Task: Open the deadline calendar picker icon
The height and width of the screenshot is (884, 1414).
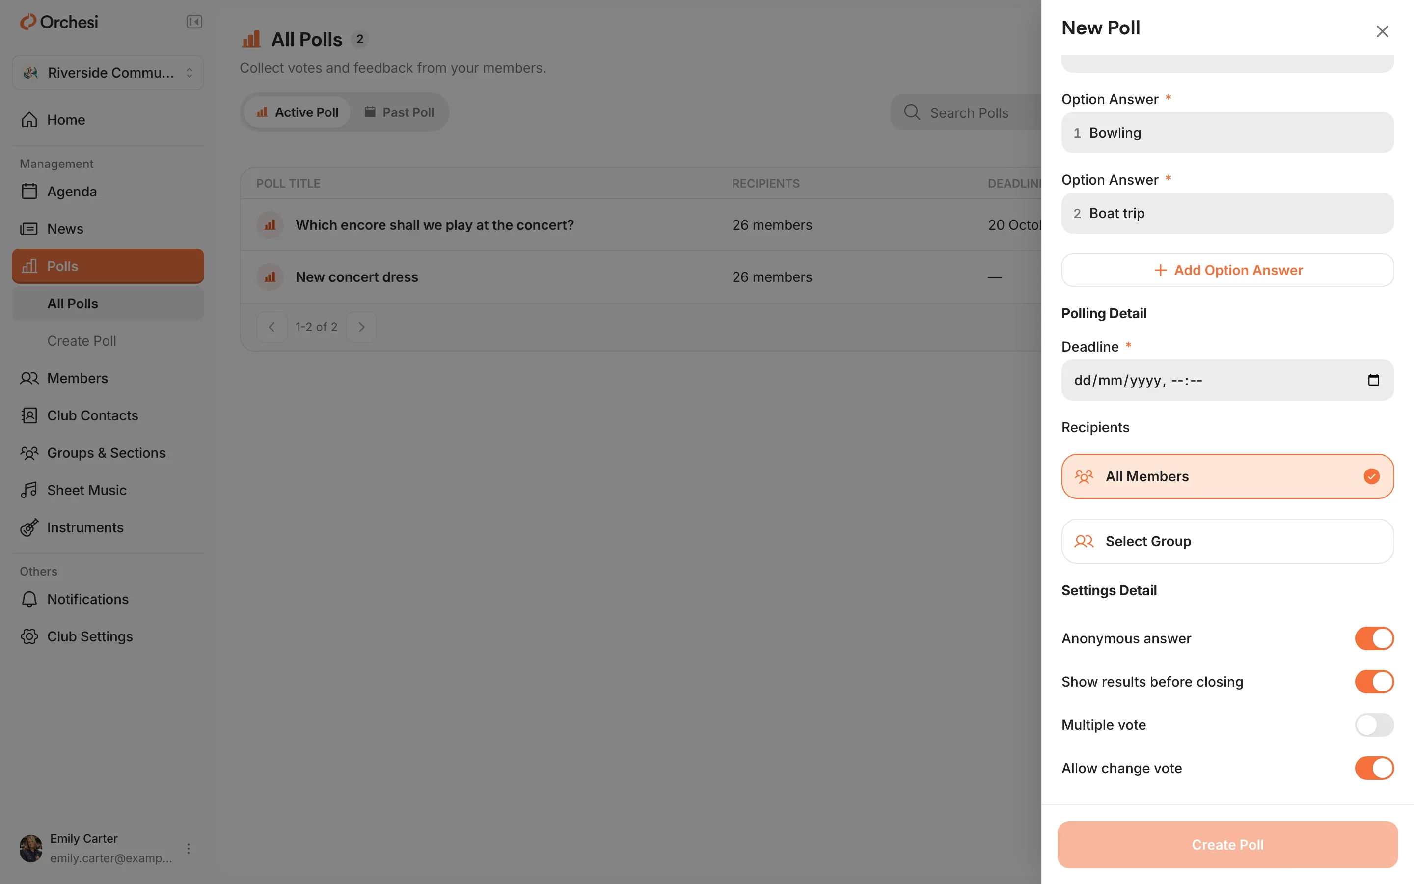Action: [x=1373, y=380]
